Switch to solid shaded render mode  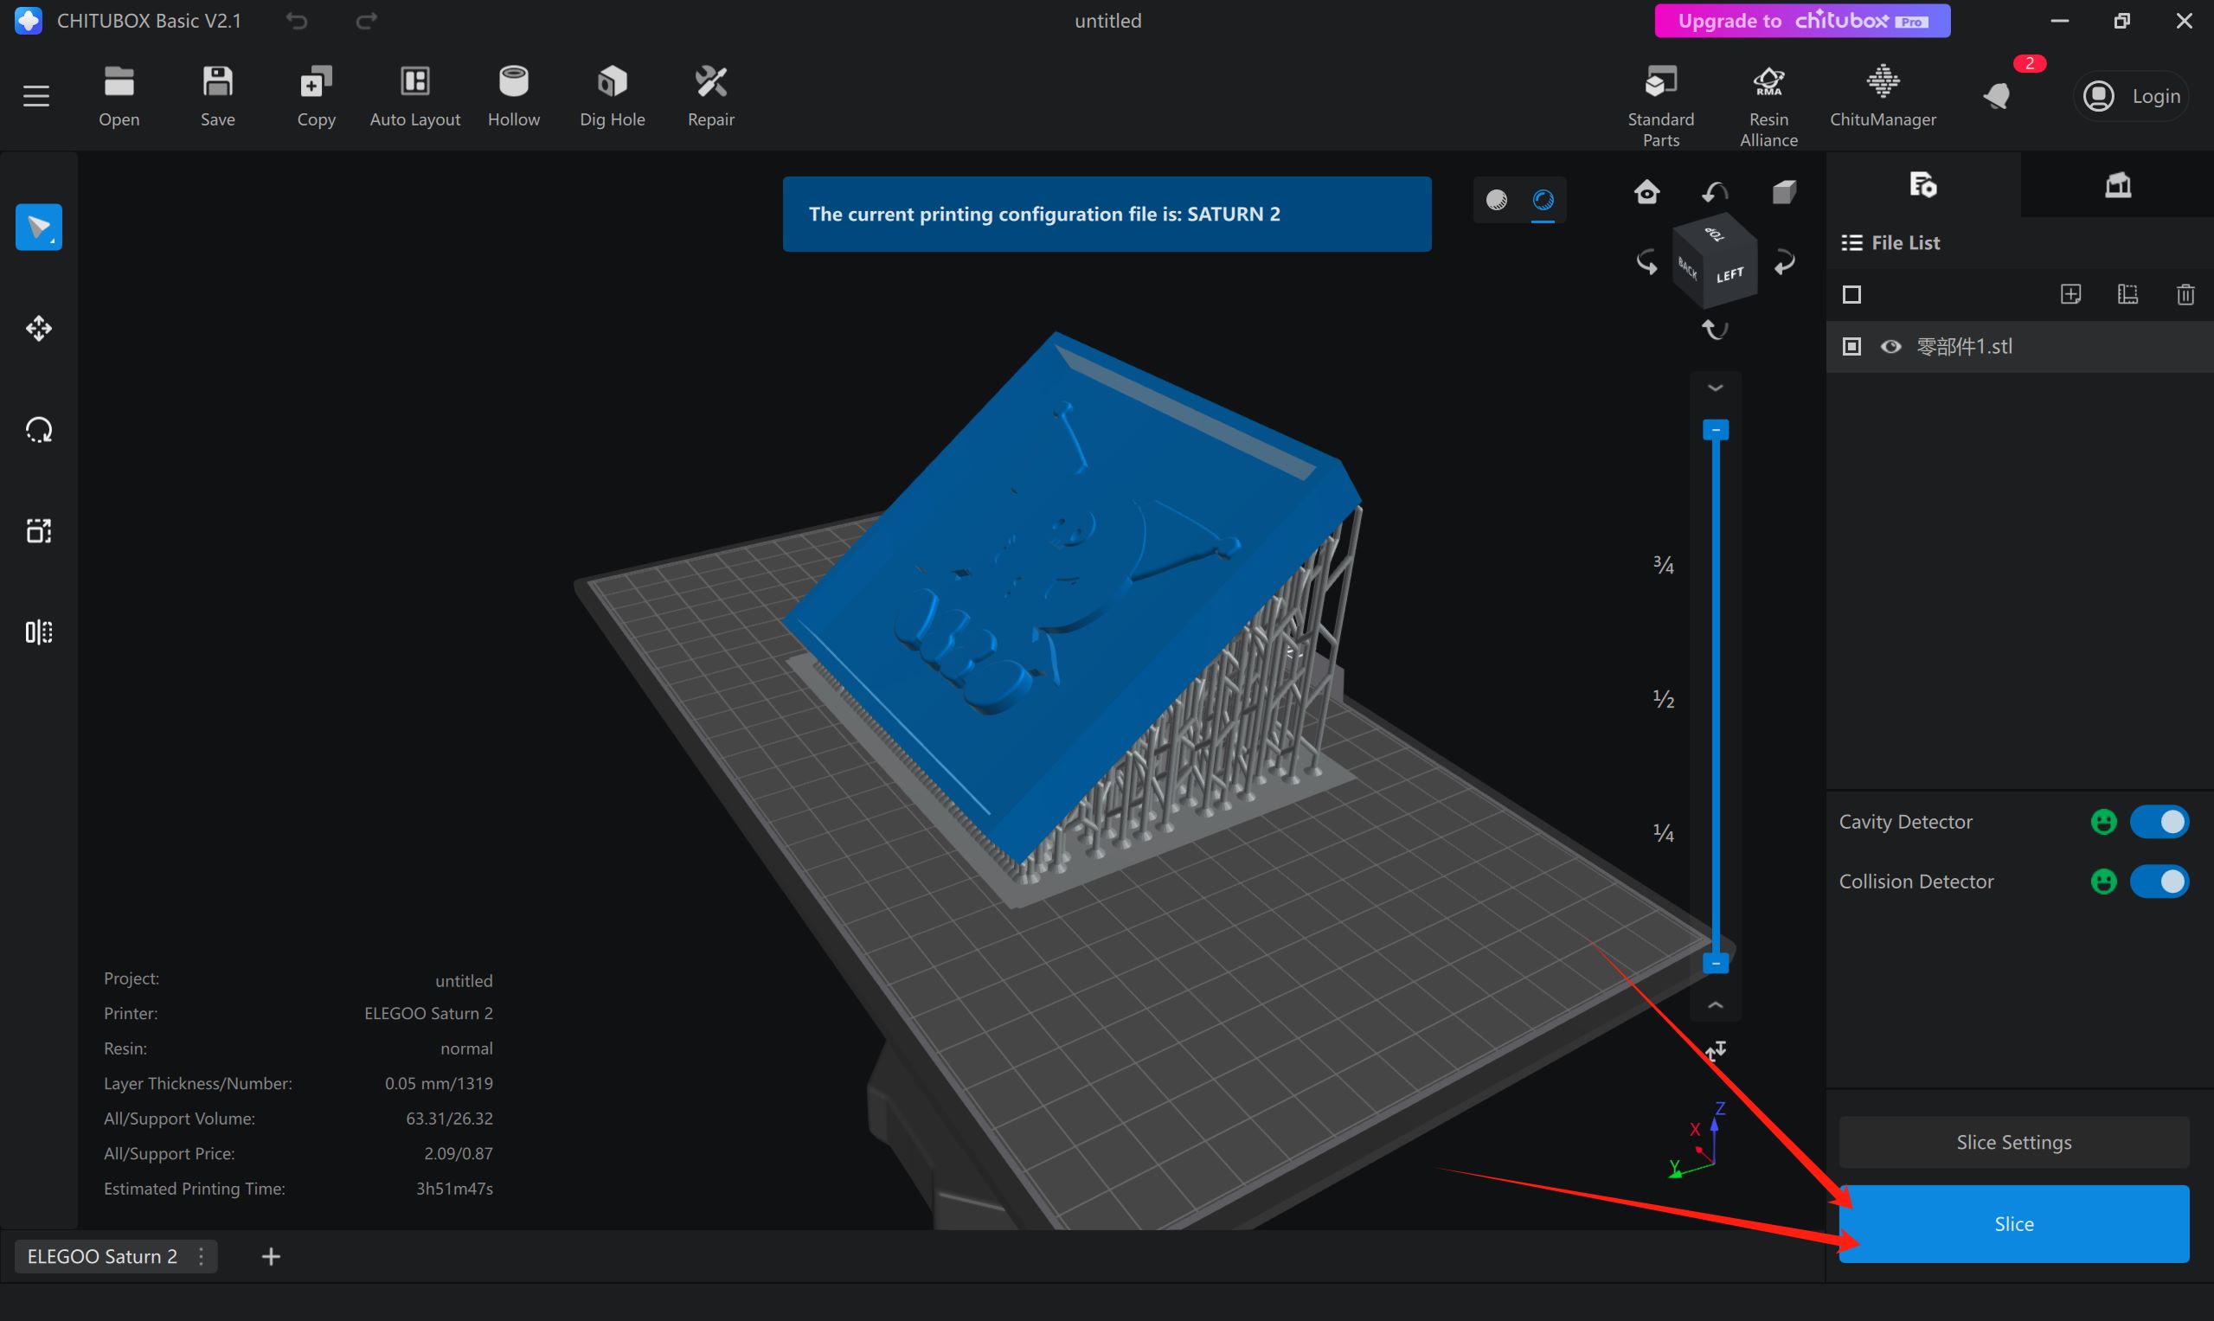1497,199
